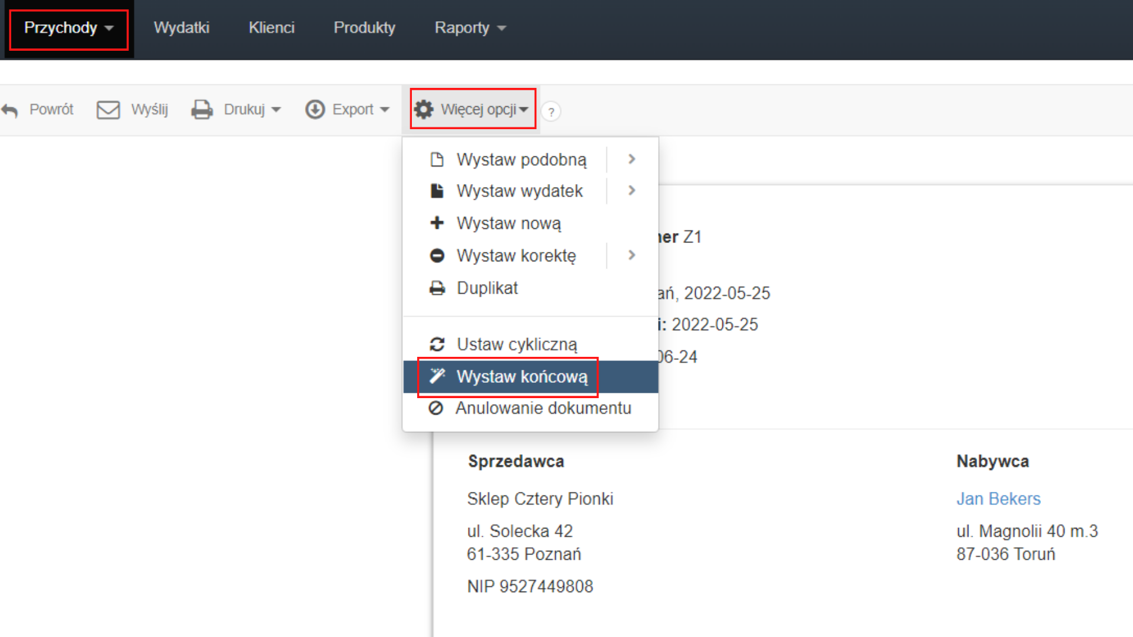Viewport: 1133px width, 637px height.
Task: Click the Powrót back arrow icon
Action: 9,110
